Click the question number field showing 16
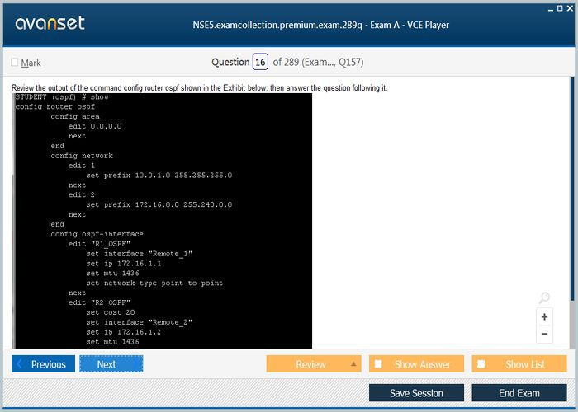The height and width of the screenshot is (412, 578). 260,62
